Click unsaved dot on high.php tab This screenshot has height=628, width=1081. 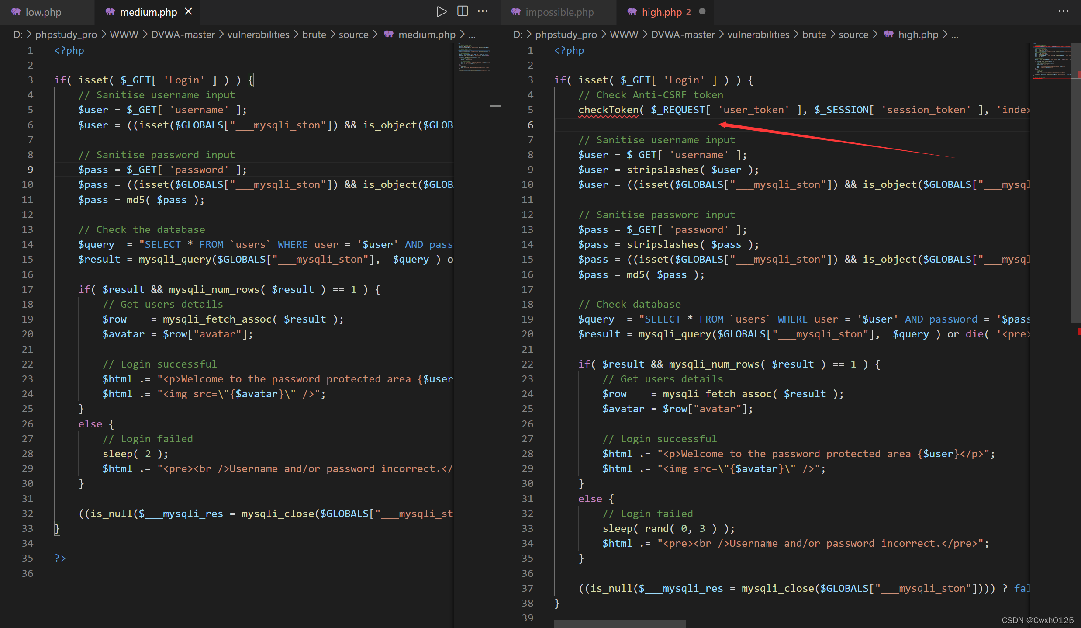pyautogui.click(x=702, y=12)
